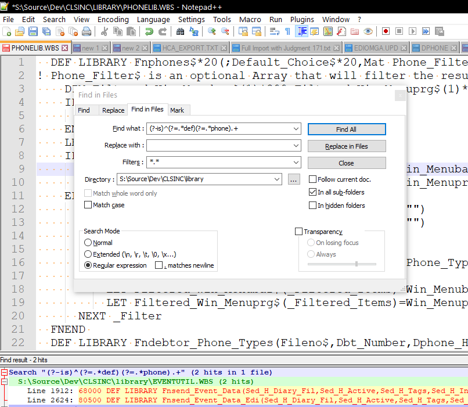The image size is (468, 407).
Task: Toggle Word Wrap toolbar icon
Action: coord(274,31)
